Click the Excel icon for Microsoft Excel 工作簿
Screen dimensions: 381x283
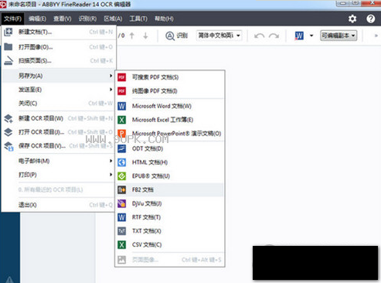121,120
